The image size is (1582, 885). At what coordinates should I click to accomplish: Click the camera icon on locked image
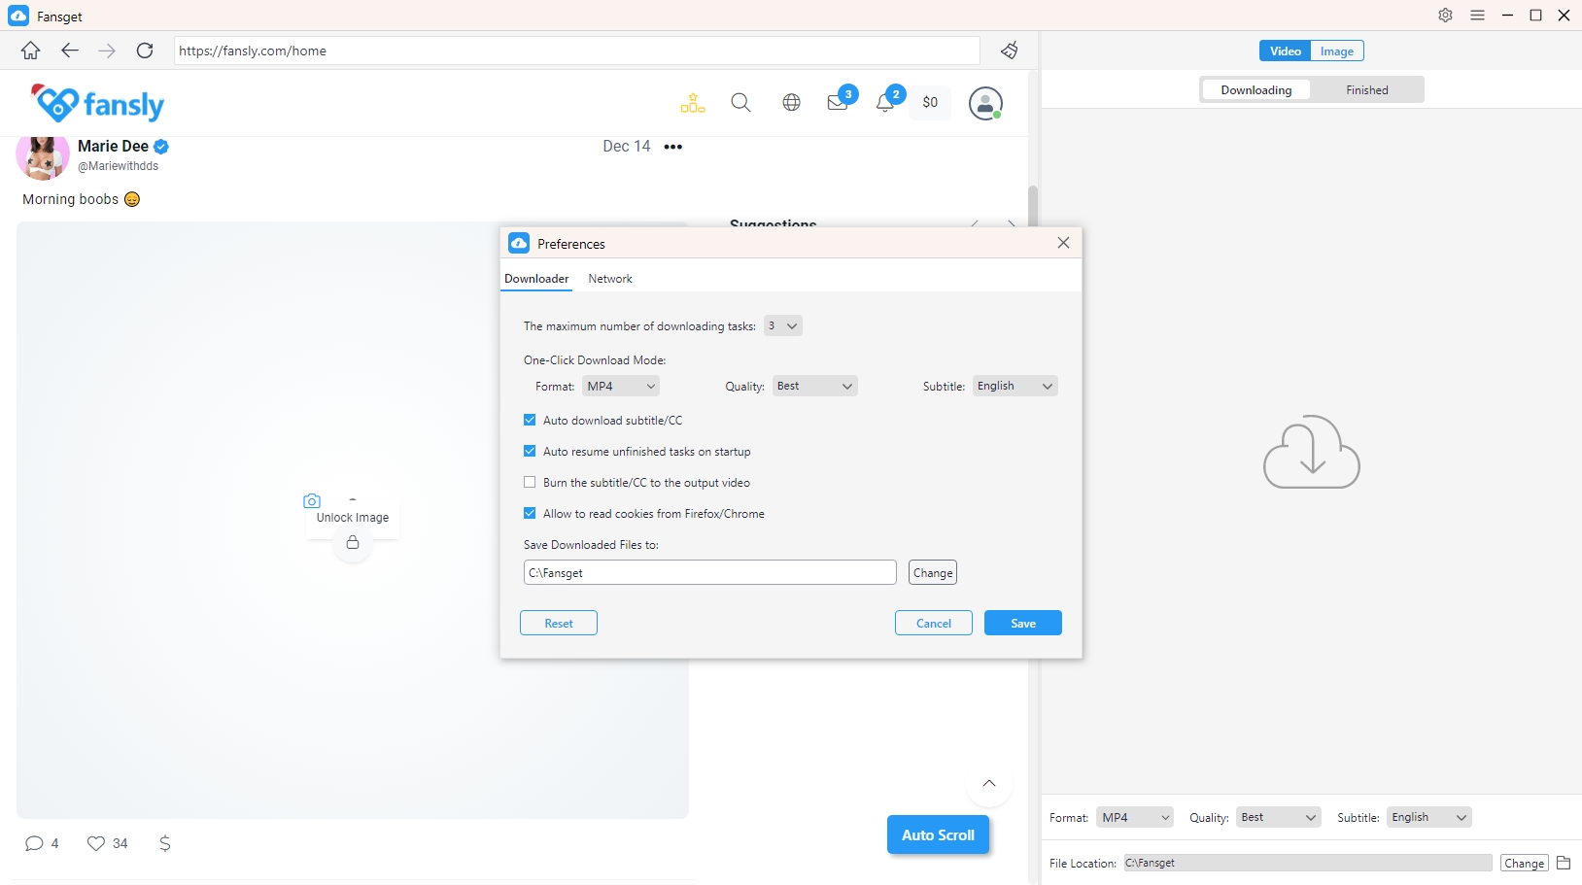pyautogui.click(x=312, y=501)
